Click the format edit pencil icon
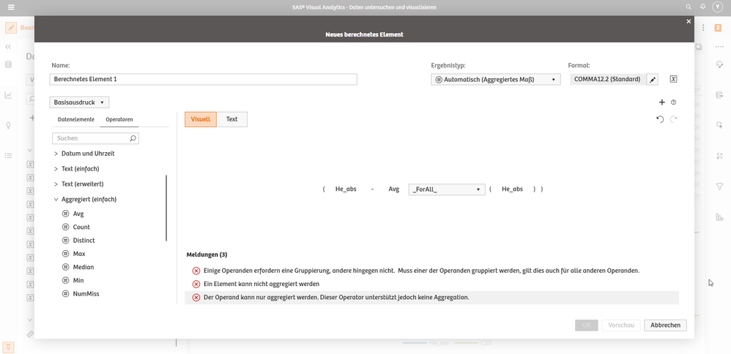 pyautogui.click(x=653, y=80)
